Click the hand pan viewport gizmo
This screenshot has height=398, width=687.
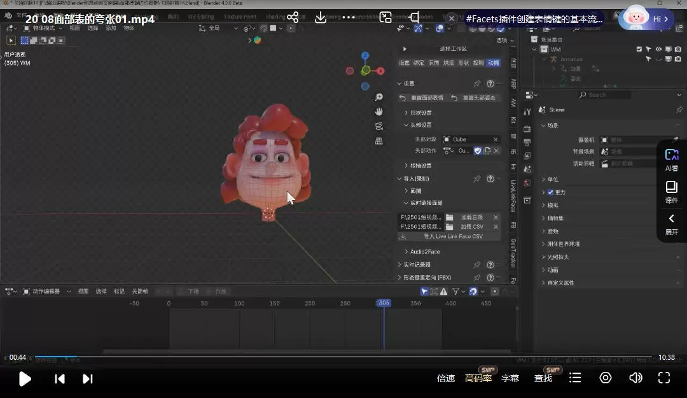point(379,112)
